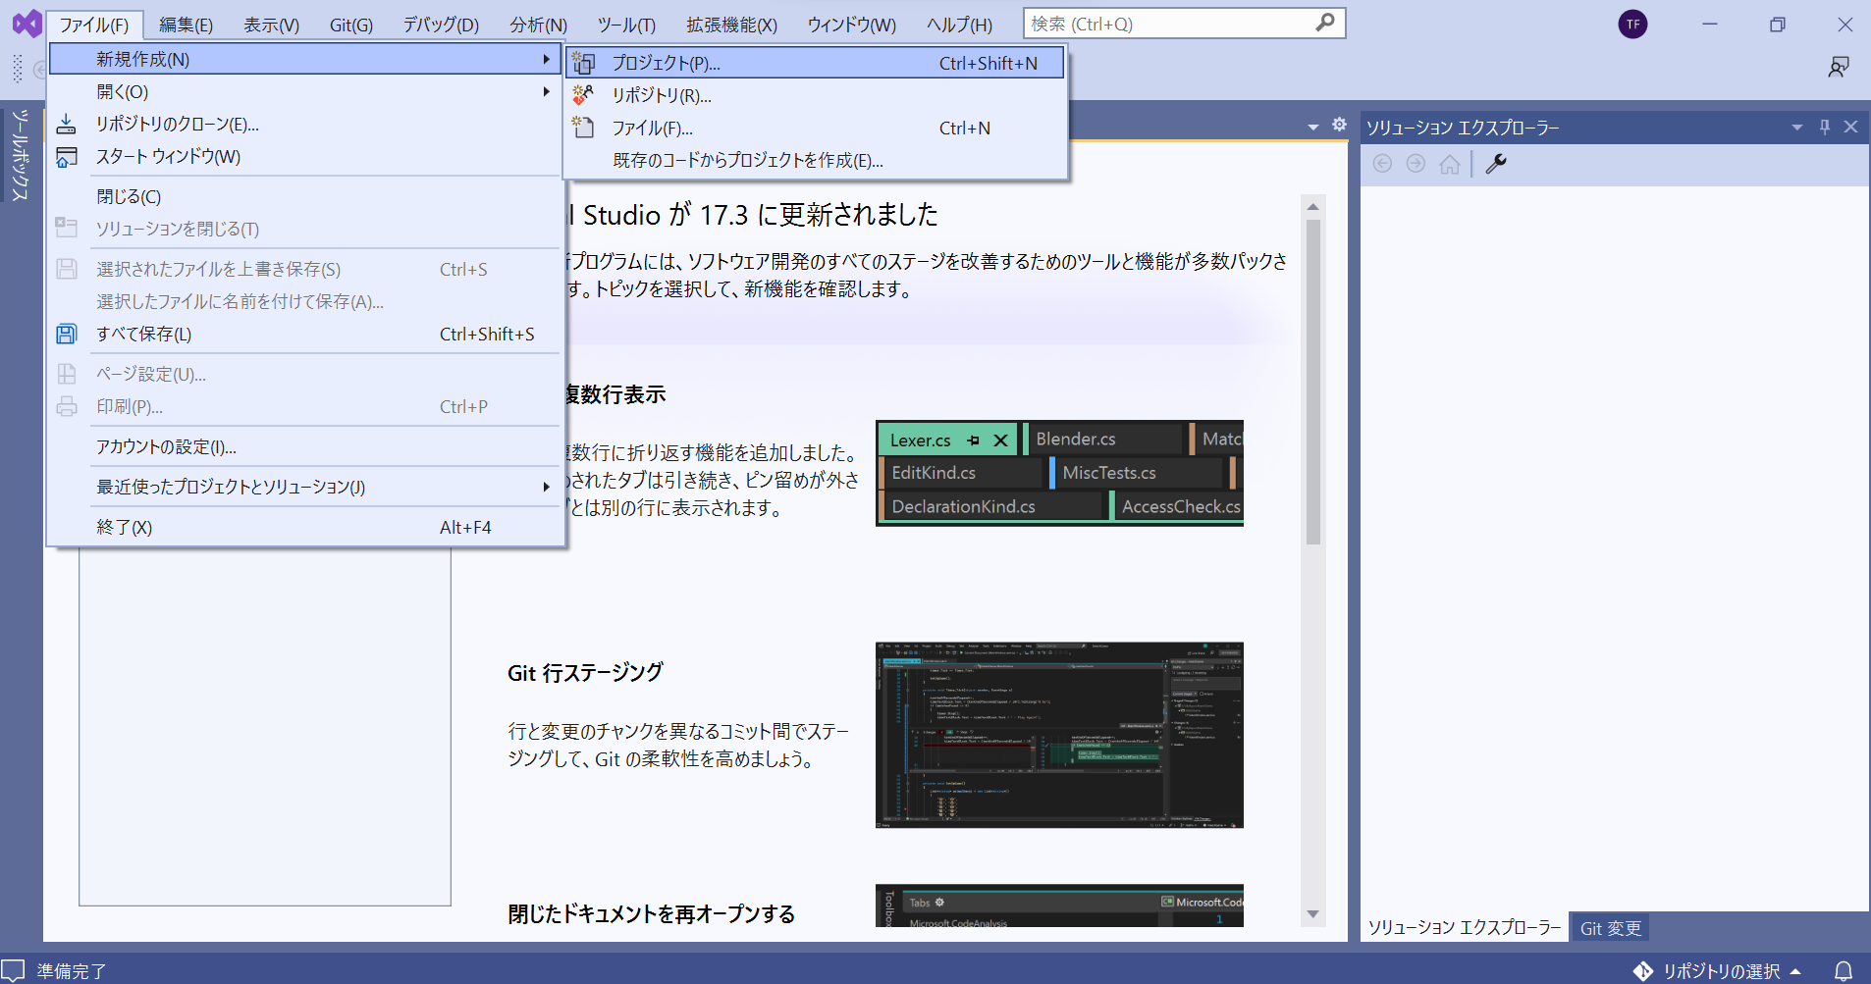This screenshot has width=1871, height=984.
Task: Click the start window icon beside スタート ウィンドウ
Action: tap(66, 157)
